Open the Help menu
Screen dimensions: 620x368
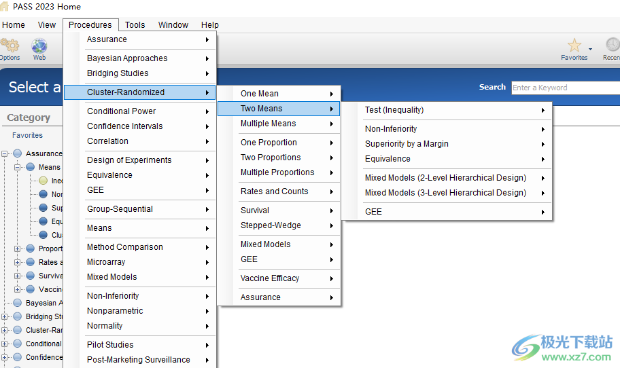pos(209,25)
